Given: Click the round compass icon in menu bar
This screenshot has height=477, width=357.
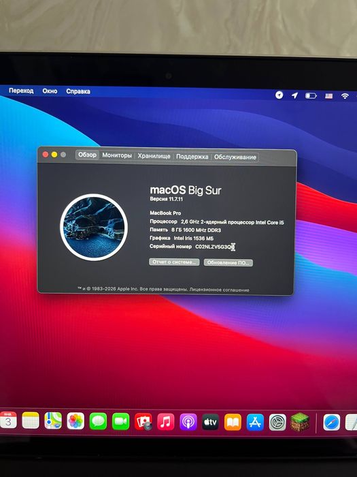Looking at the screenshot, I should click(279, 95).
